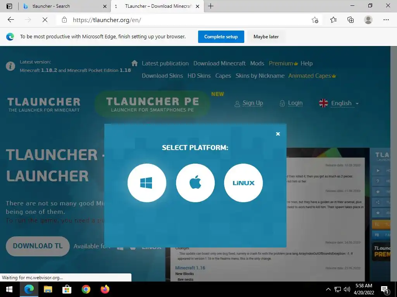Open tab actions menu icon

[x=9, y=6]
